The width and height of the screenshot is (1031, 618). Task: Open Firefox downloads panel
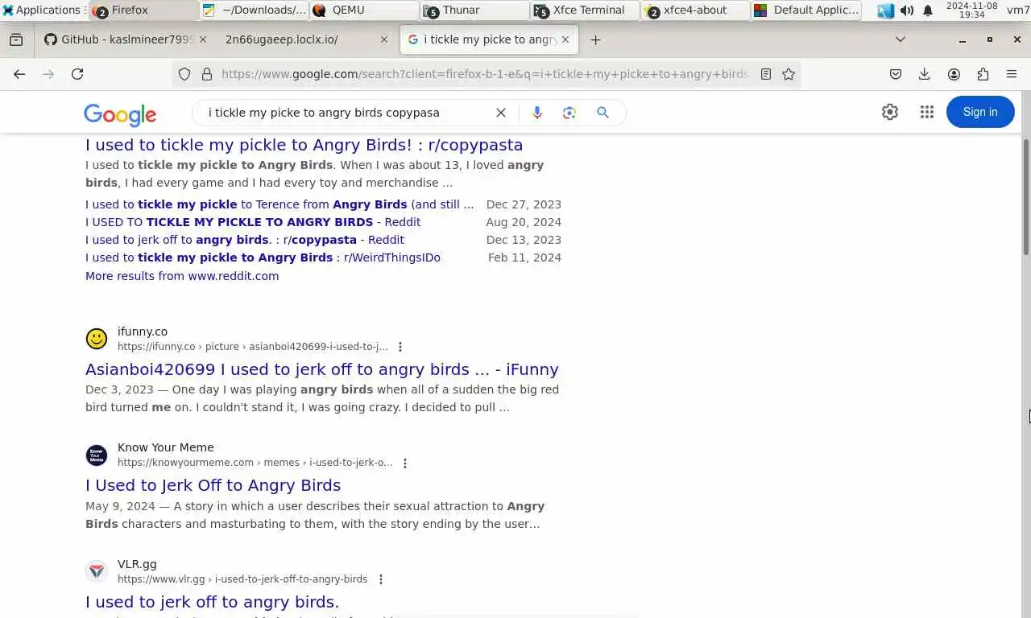pyautogui.click(x=925, y=74)
